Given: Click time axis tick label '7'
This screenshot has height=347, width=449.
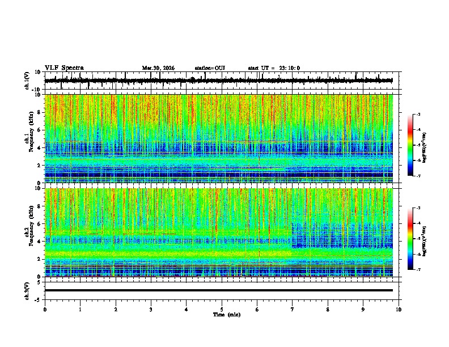Looking at the screenshot, I should (x=293, y=310).
